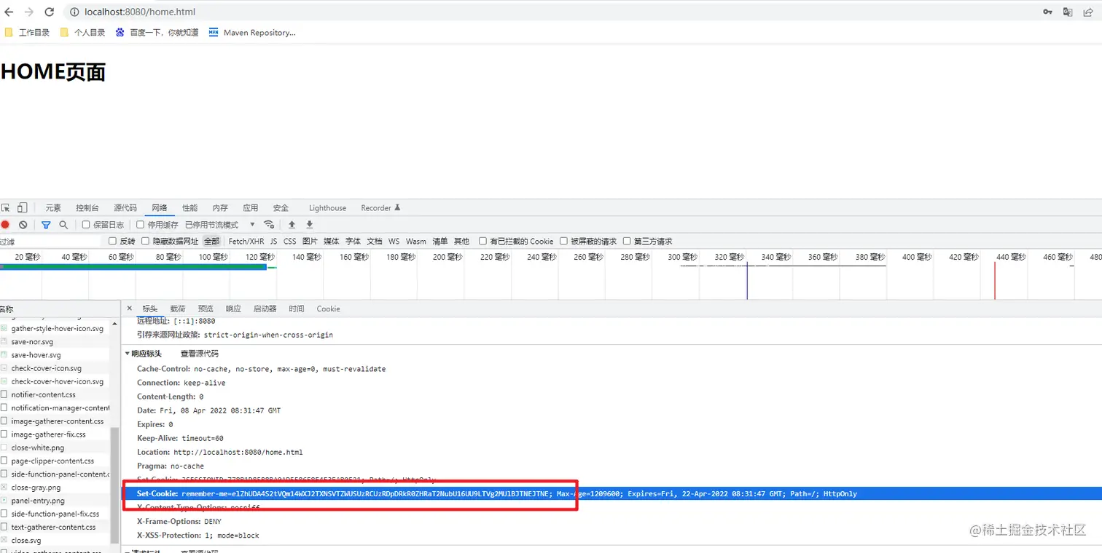The image size is (1102, 553).
Task: Filter requests by Fetch/XHR
Action: tap(246, 241)
